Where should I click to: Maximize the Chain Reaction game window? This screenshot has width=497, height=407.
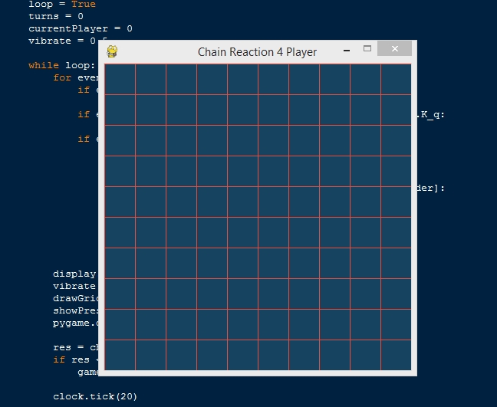point(367,49)
